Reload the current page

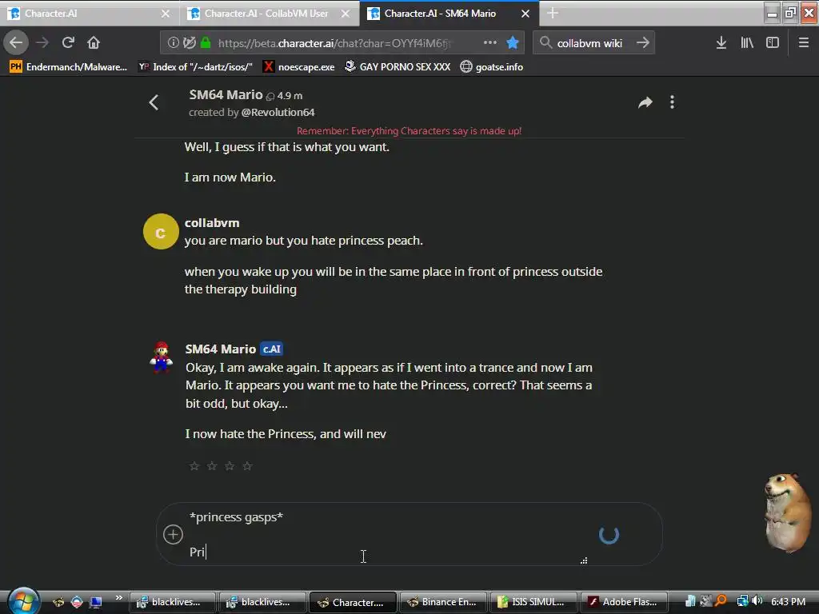(68, 42)
